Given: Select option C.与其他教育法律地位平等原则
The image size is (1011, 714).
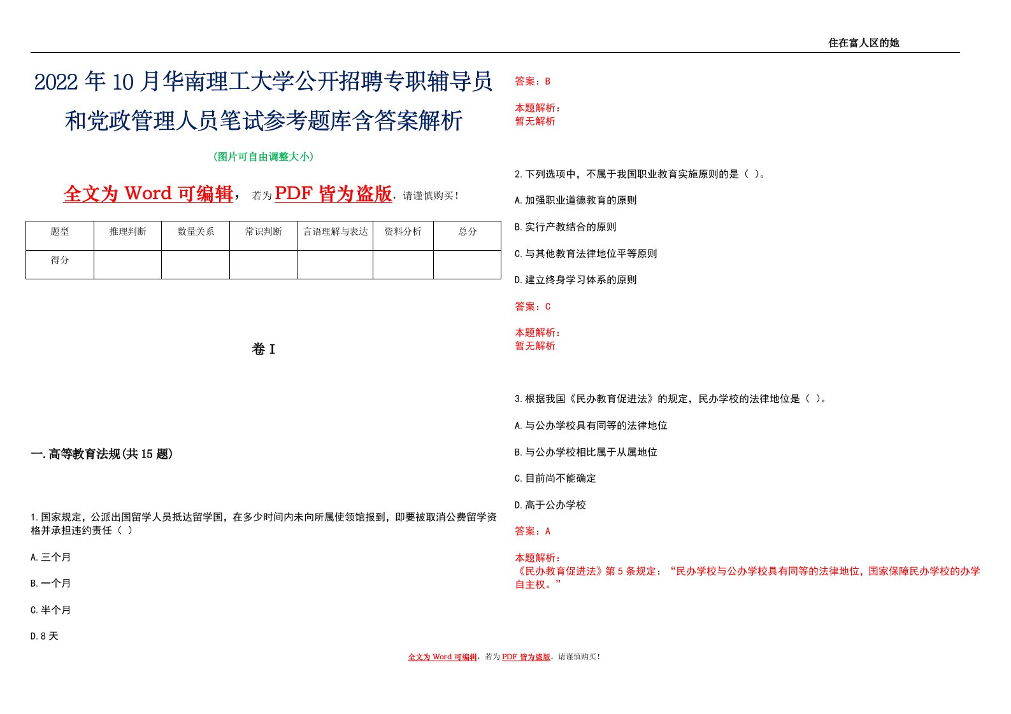Looking at the screenshot, I should click(x=586, y=253).
